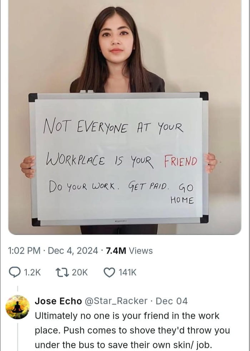Click the Dec 4, 2024 date

coord(73,251)
